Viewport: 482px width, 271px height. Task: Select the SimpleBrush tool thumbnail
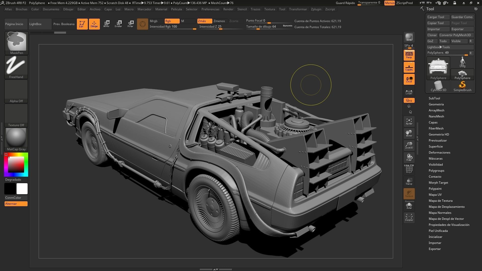click(462, 86)
